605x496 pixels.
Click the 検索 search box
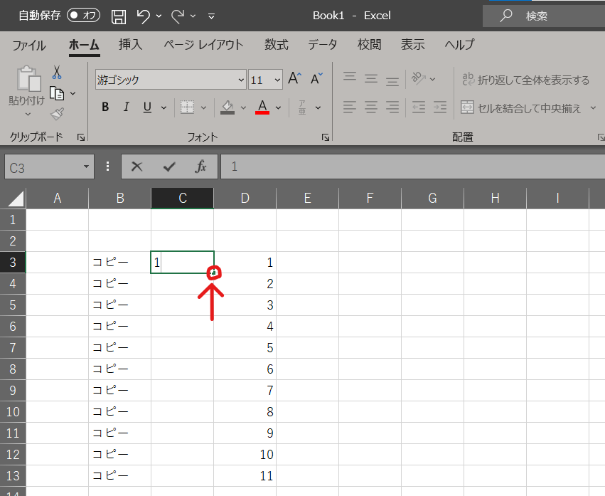point(544,16)
